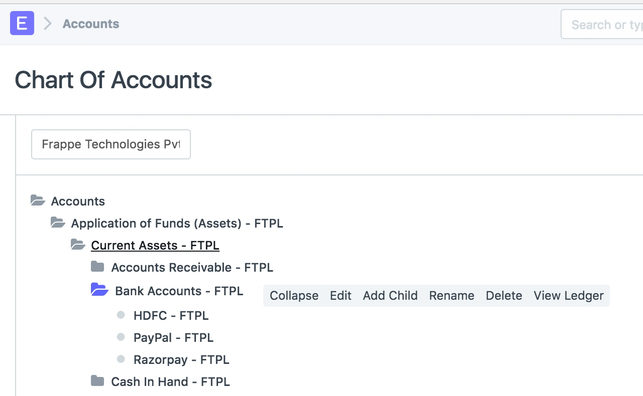Click the dot icon next to Razorpay
Image resolution: width=643 pixels, height=396 pixels.
pyautogui.click(x=121, y=359)
